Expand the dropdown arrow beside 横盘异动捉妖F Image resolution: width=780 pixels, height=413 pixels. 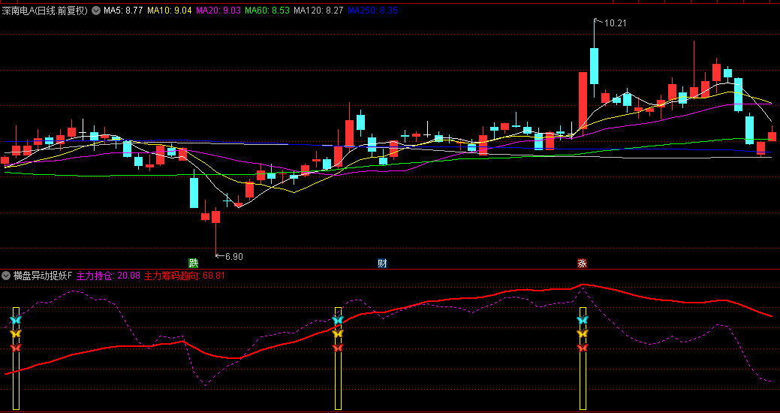coord(6,276)
